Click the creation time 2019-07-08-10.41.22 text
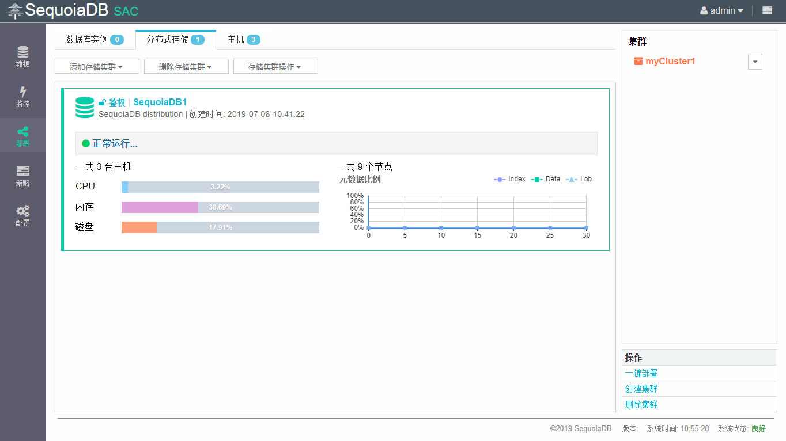This screenshot has width=786, height=441. pos(266,114)
